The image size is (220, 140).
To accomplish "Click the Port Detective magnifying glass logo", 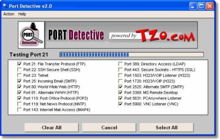I will click(31, 35).
